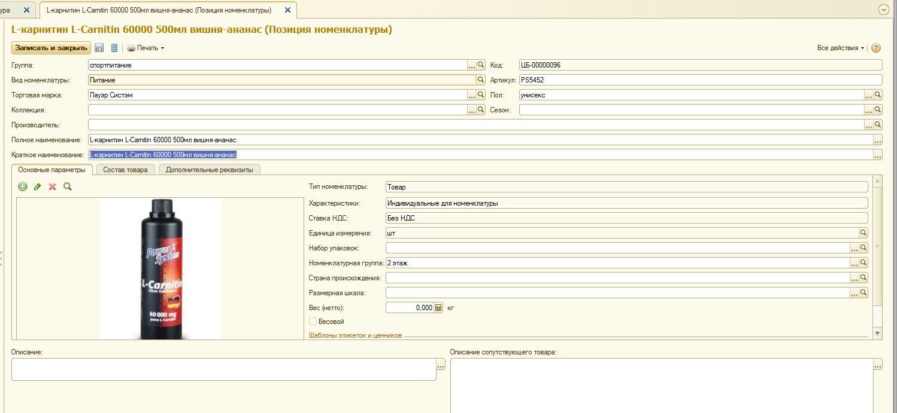Click red delete image icon
This screenshot has height=413, width=897.
tap(53, 186)
